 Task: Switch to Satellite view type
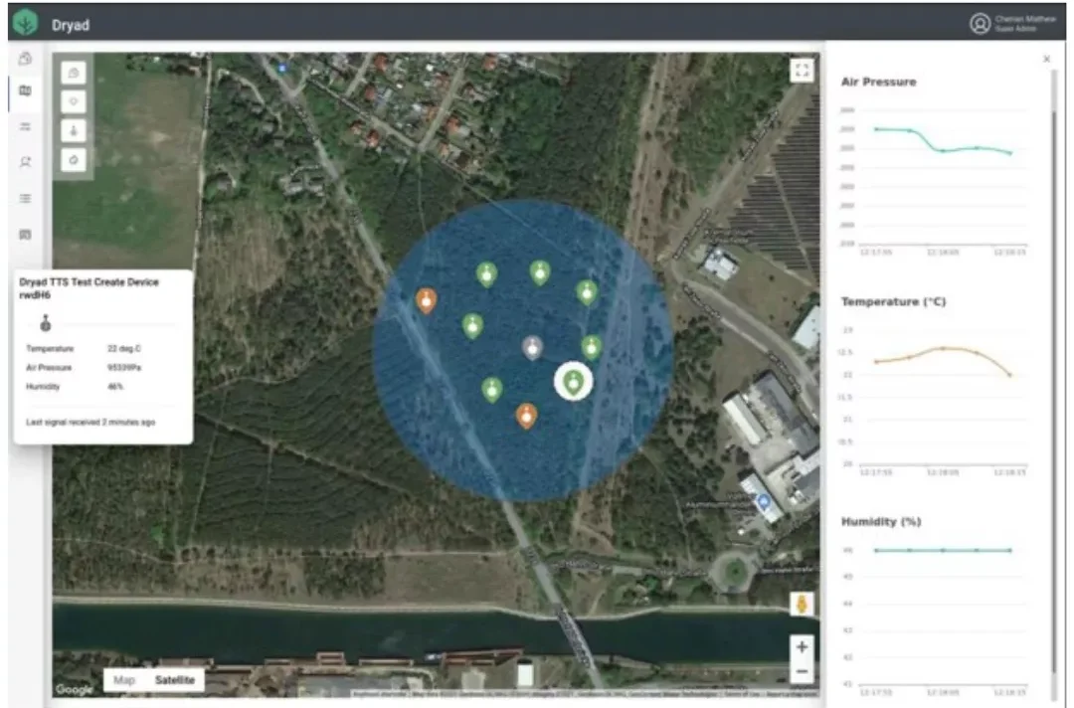click(x=173, y=680)
